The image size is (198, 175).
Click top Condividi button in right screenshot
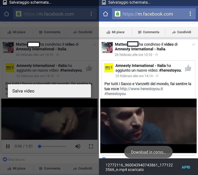pyautogui.click(x=182, y=32)
